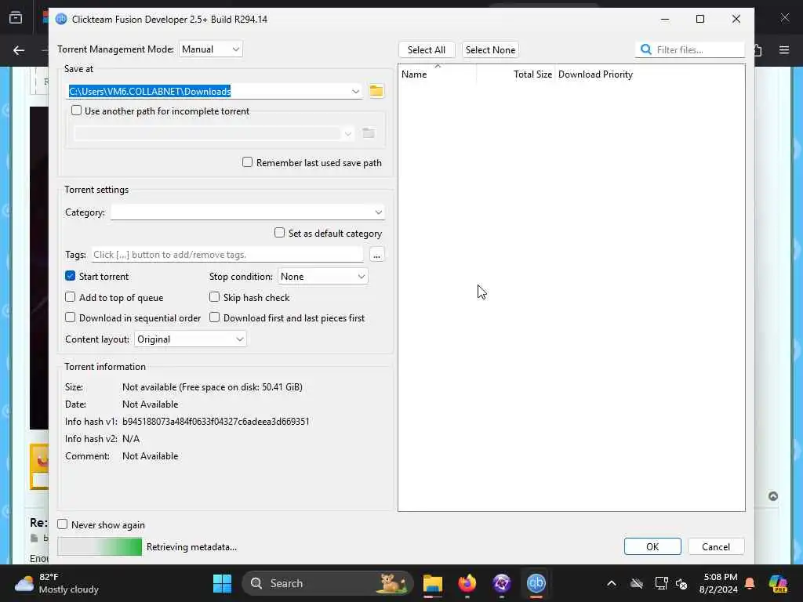Click Info hash v1 value text
Screen dimensions: 803x602
[x=216, y=421]
